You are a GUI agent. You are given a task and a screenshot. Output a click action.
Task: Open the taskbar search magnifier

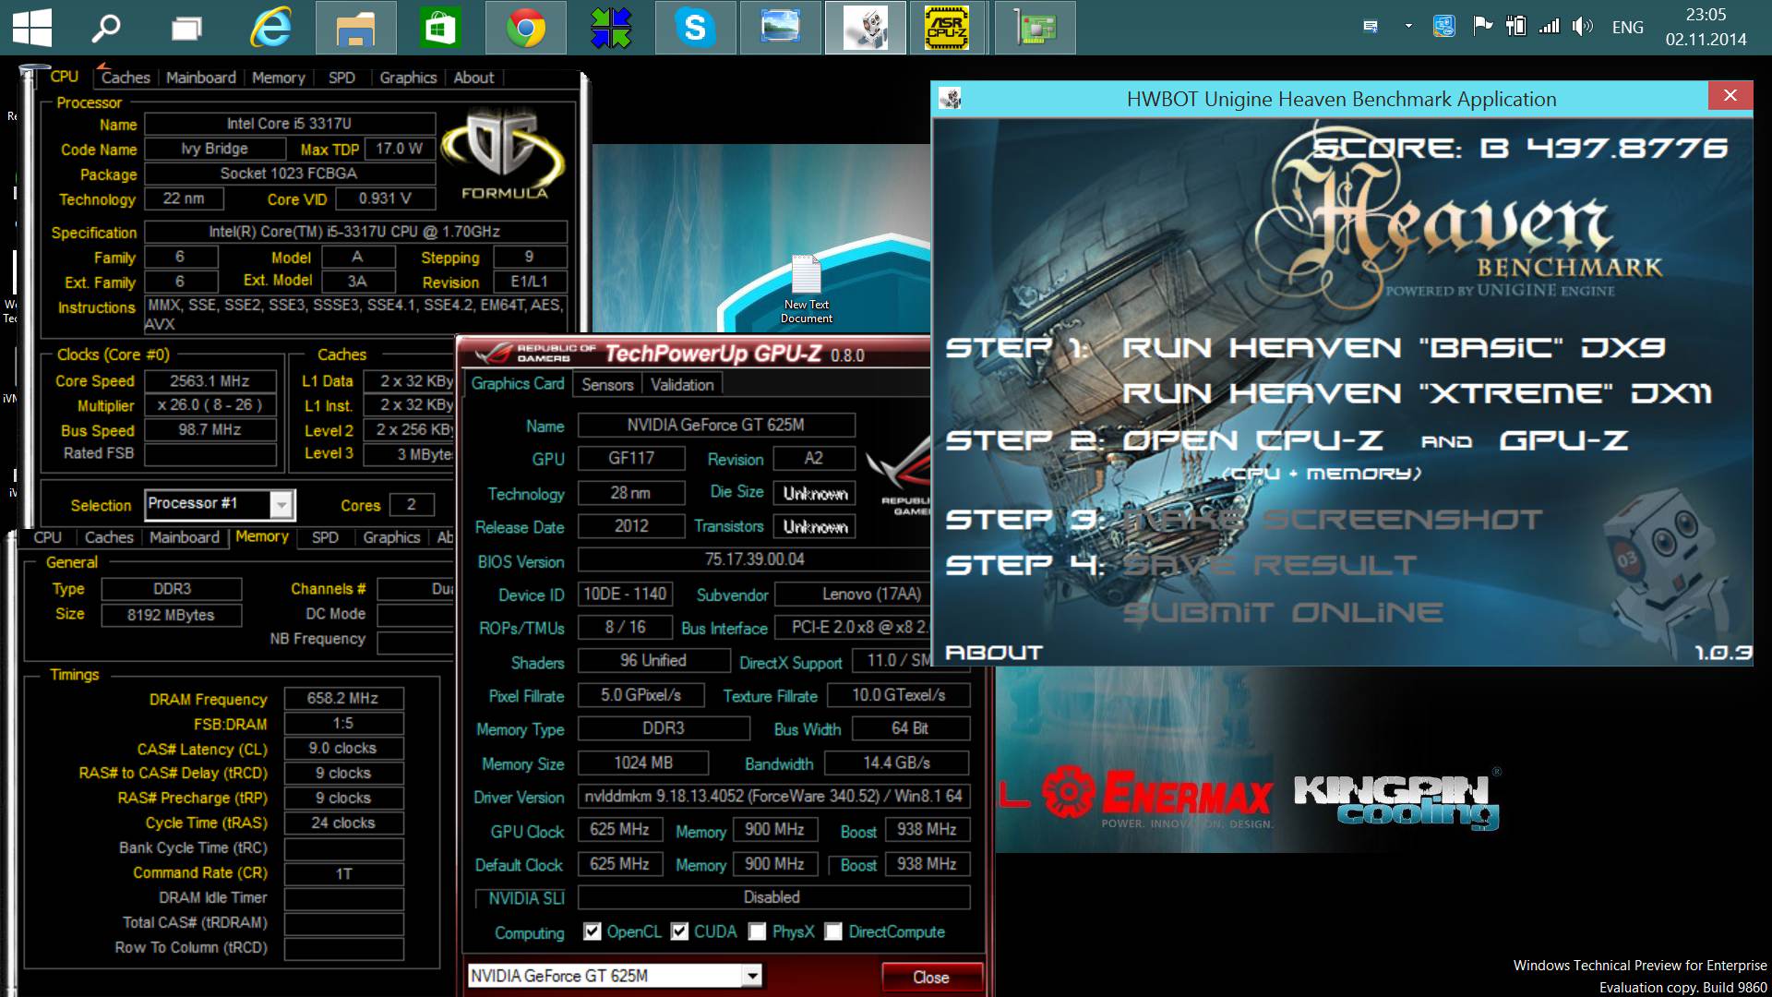106,28
